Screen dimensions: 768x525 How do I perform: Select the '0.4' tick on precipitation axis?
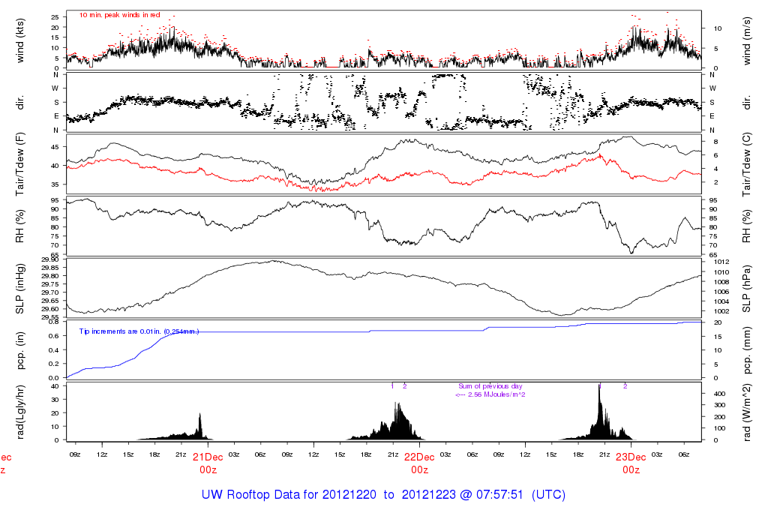tap(54, 350)
